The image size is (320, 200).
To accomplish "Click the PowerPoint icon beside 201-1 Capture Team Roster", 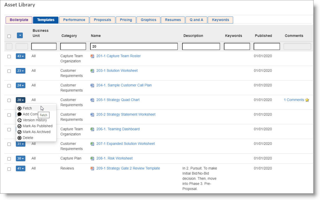I will click(92, 56).
